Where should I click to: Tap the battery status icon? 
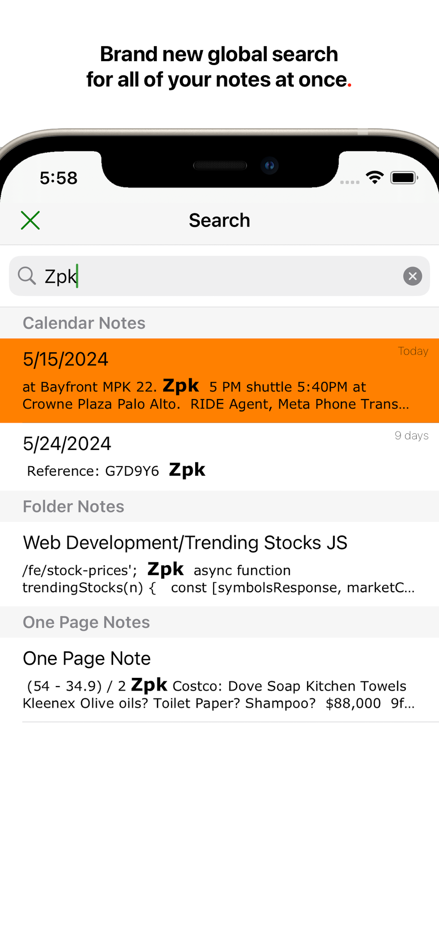click(404, 178)
